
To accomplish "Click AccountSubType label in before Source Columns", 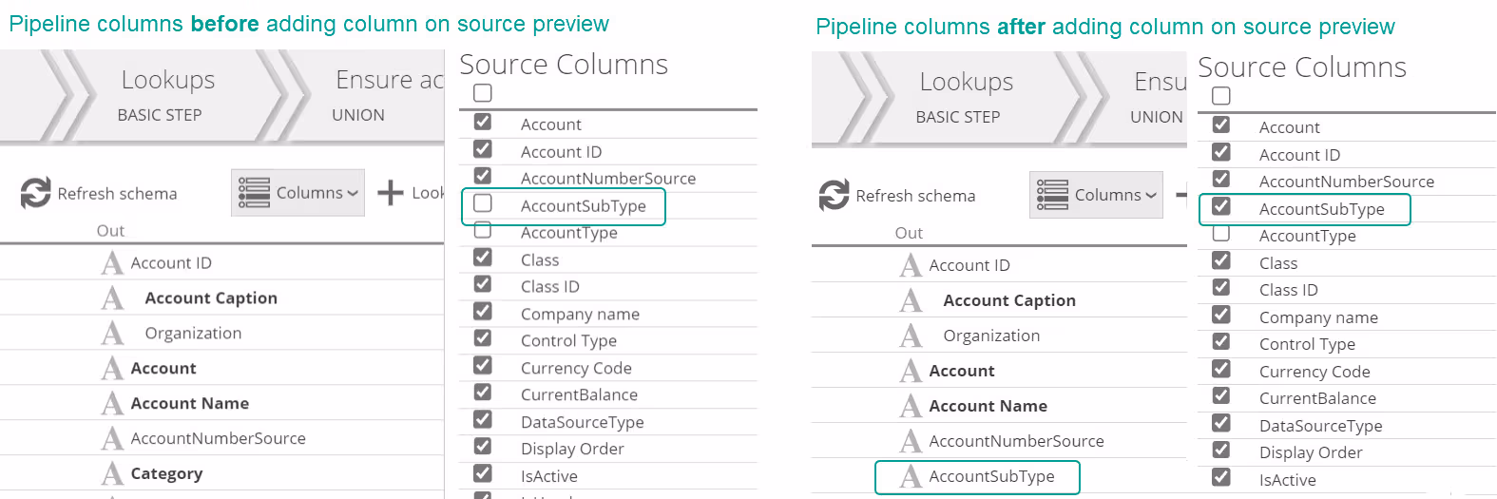I will 583,206.
